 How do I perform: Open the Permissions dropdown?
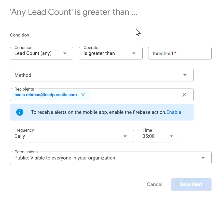111,158
